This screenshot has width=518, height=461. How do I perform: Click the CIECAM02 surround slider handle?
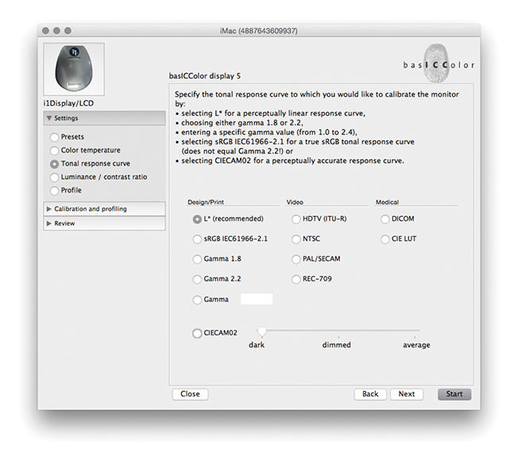tap(261, 331)
